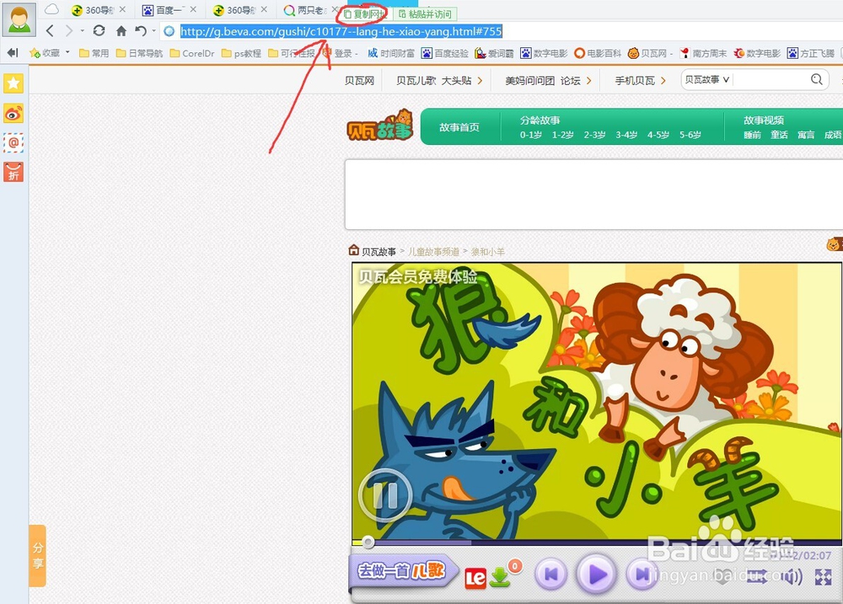The image size is (843, 604).
Task: Go back with the back arrow
Action: click(50, 31)
